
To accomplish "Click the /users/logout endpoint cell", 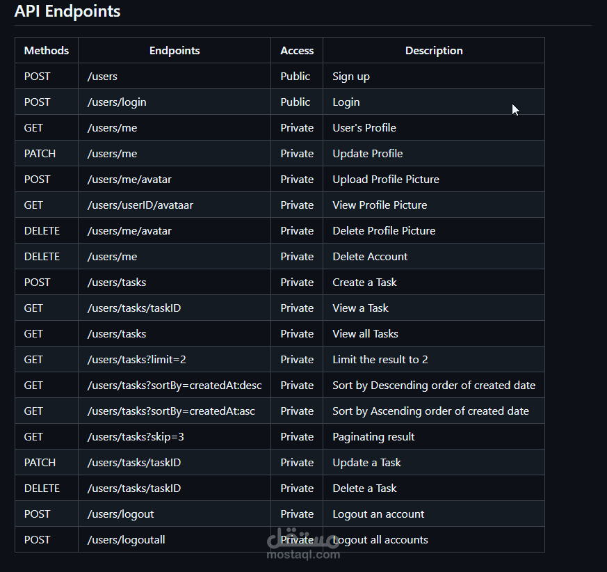I will coord(121,514).
